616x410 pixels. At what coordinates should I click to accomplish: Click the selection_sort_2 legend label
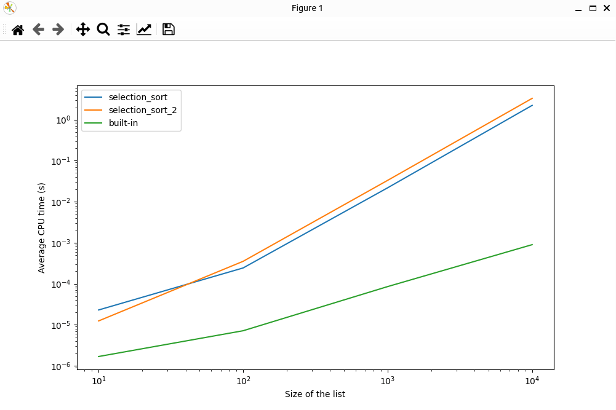[142, 110]
